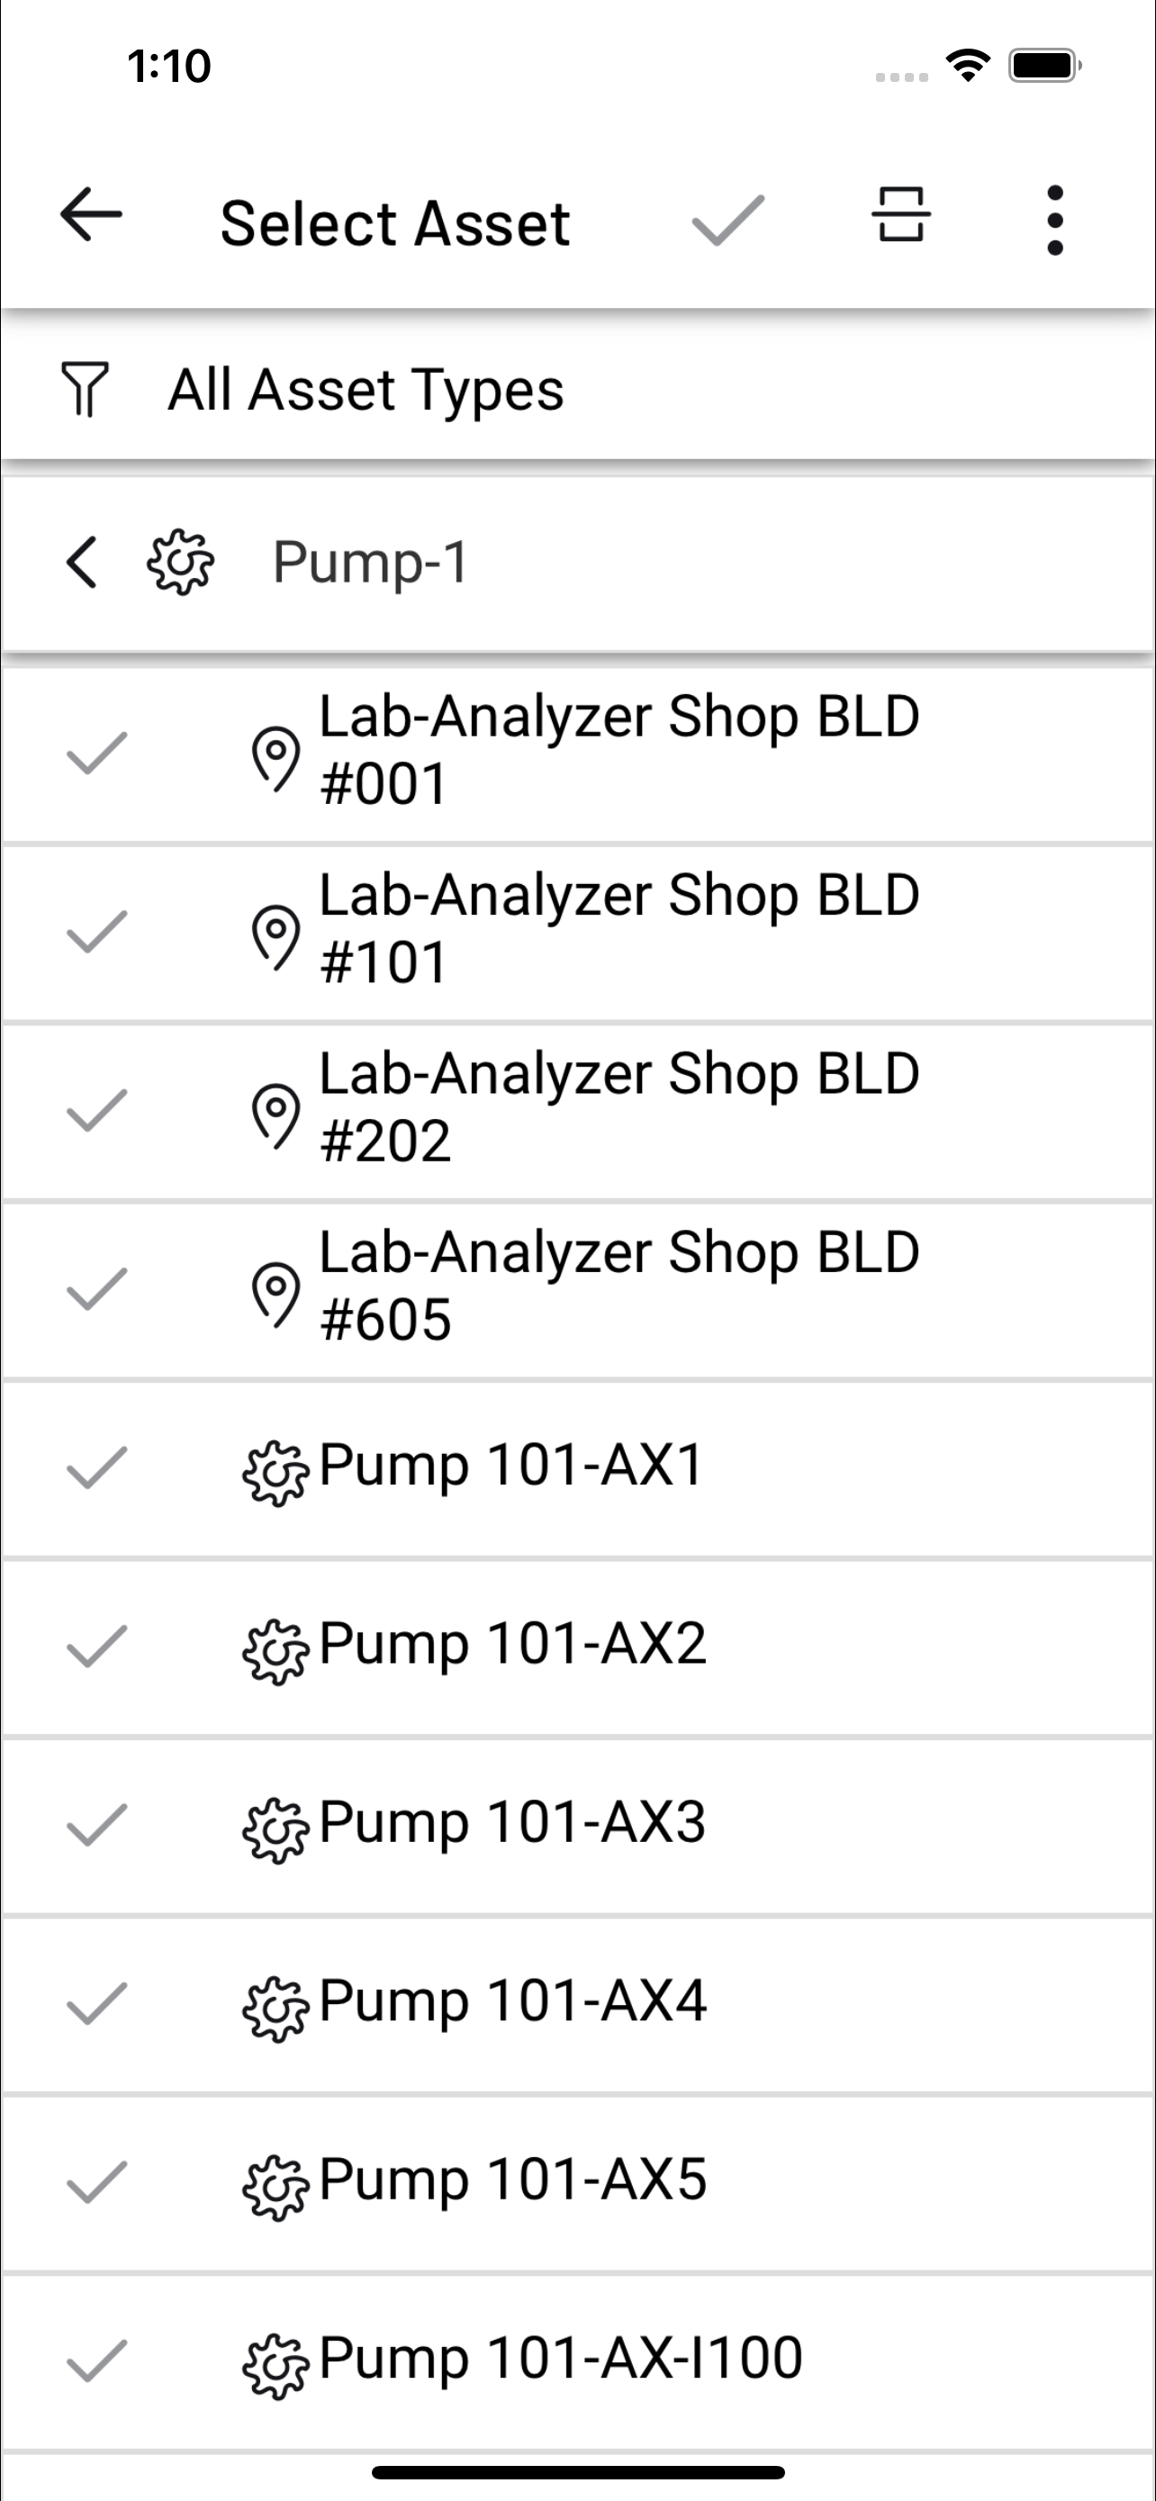Tap the back arrow in the header
The height and width of the screenshot is (2501, 1156).
91,215
